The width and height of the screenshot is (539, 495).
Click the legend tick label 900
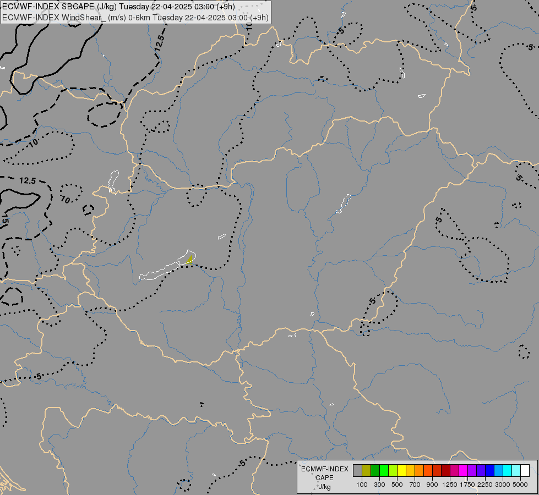[432, 485]
